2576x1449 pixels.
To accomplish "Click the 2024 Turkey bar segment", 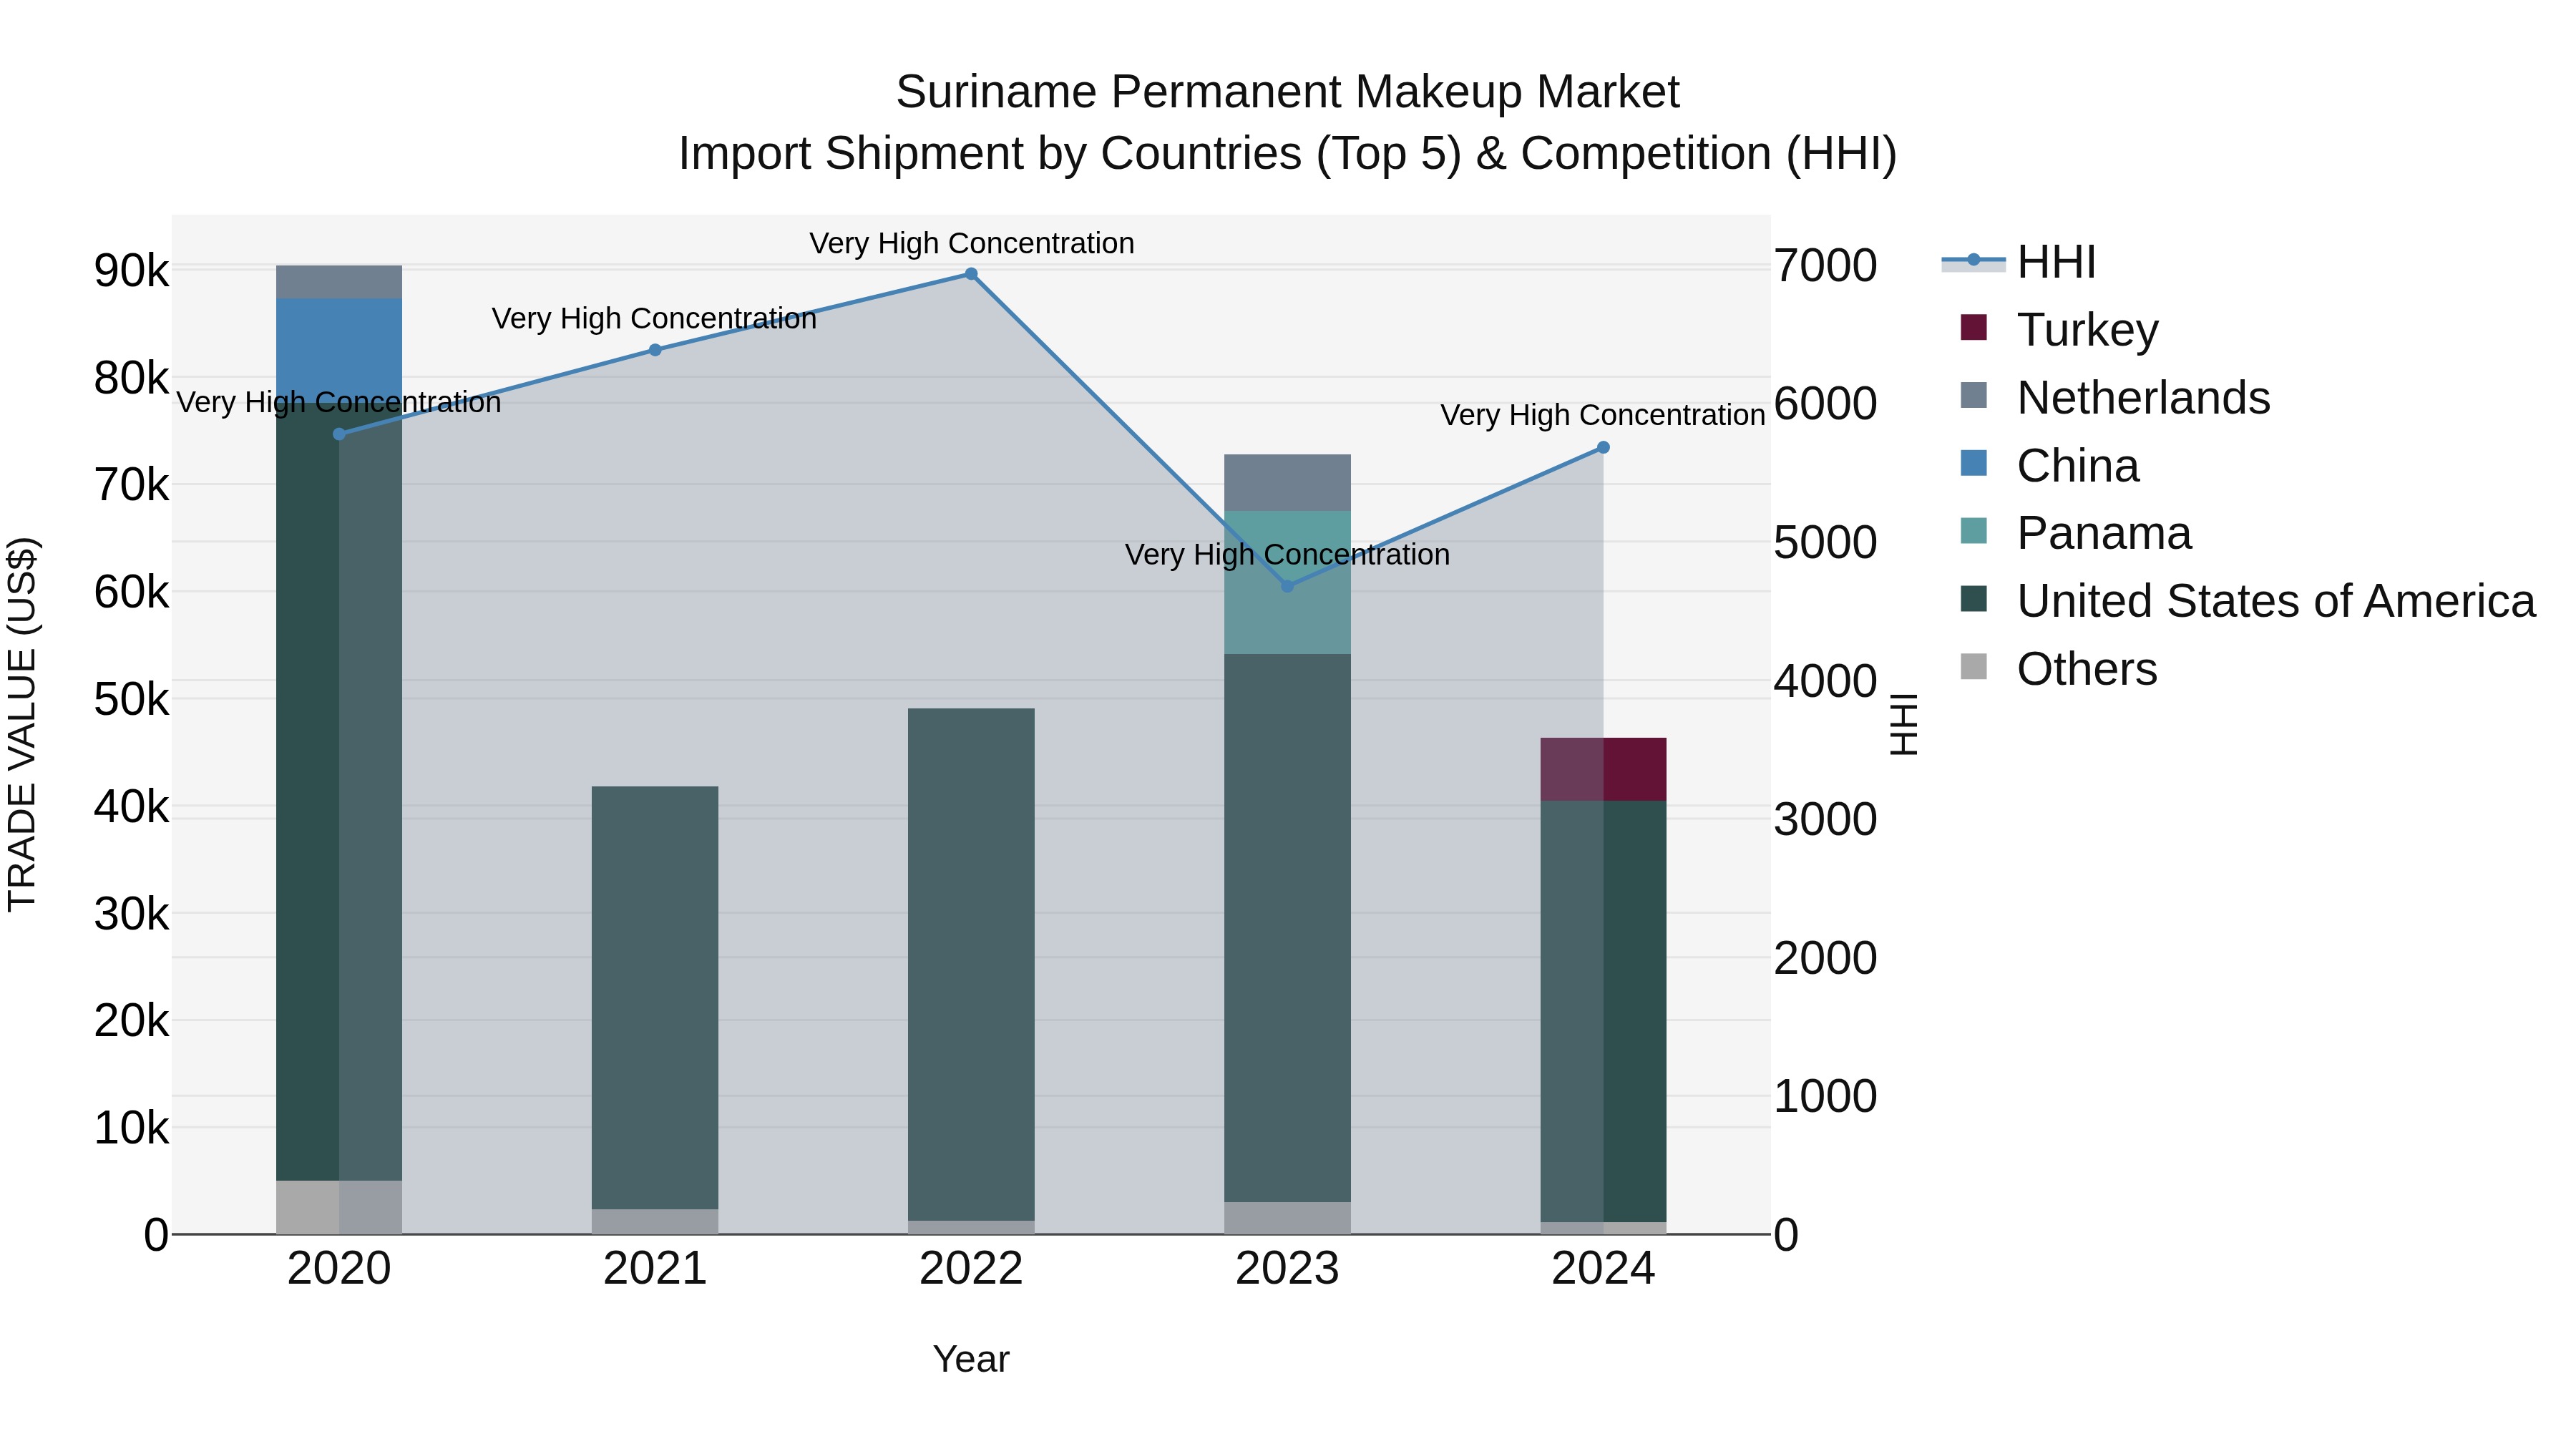I will tap(1603, 769).
